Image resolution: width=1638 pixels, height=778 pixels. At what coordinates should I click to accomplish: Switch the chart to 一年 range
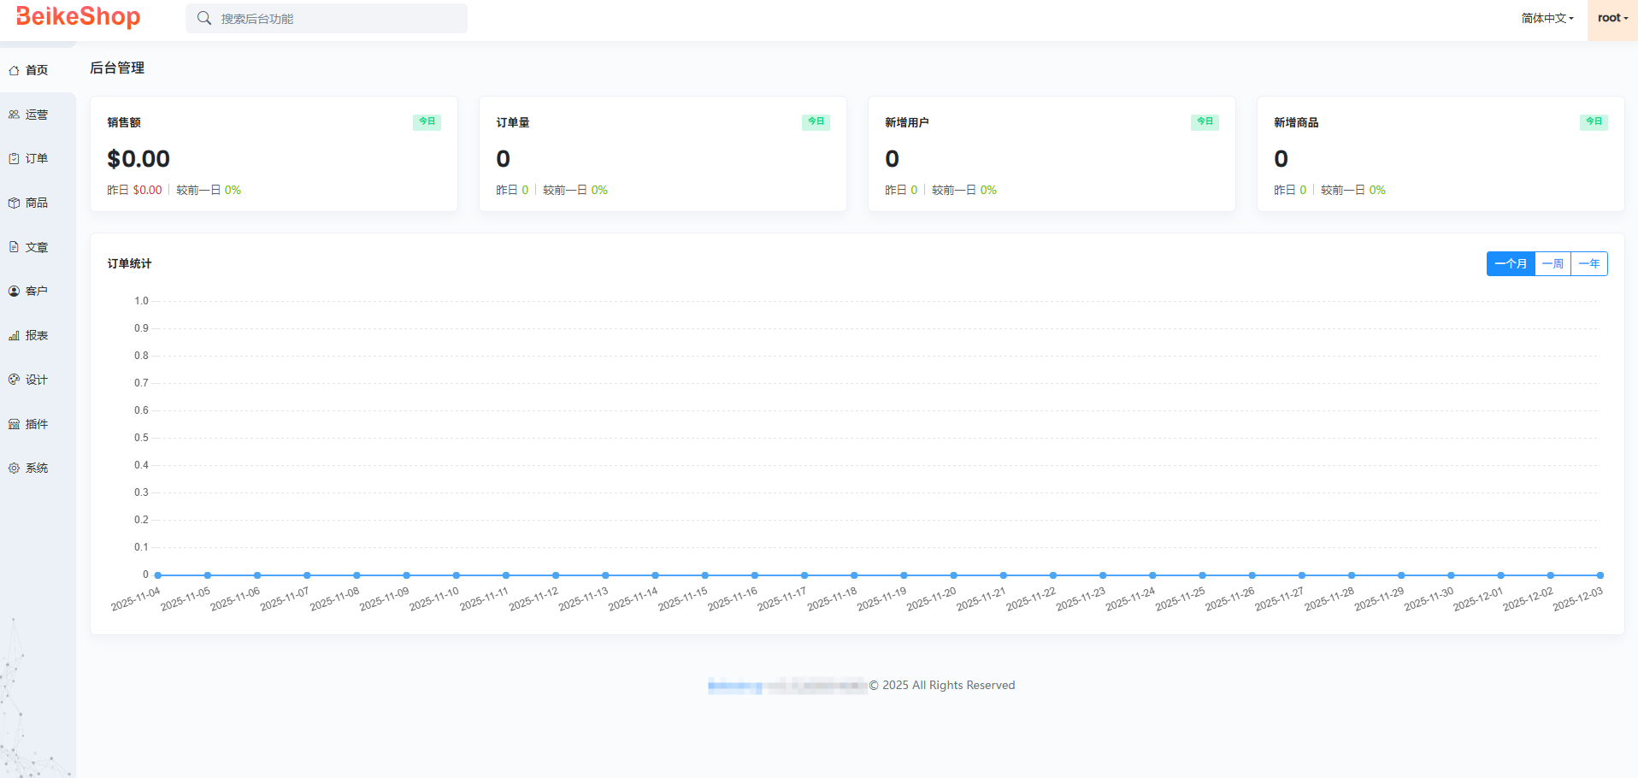click(x=1589, y=264)
